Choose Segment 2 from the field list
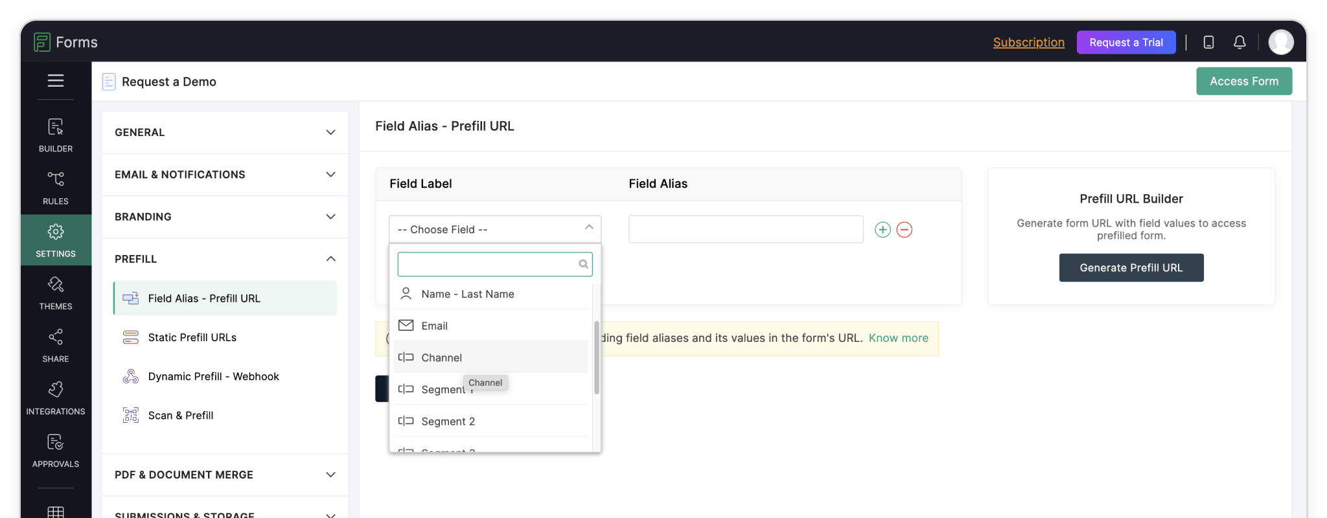This screenshot has height=518, width=1327. click(x=491, y=421)
